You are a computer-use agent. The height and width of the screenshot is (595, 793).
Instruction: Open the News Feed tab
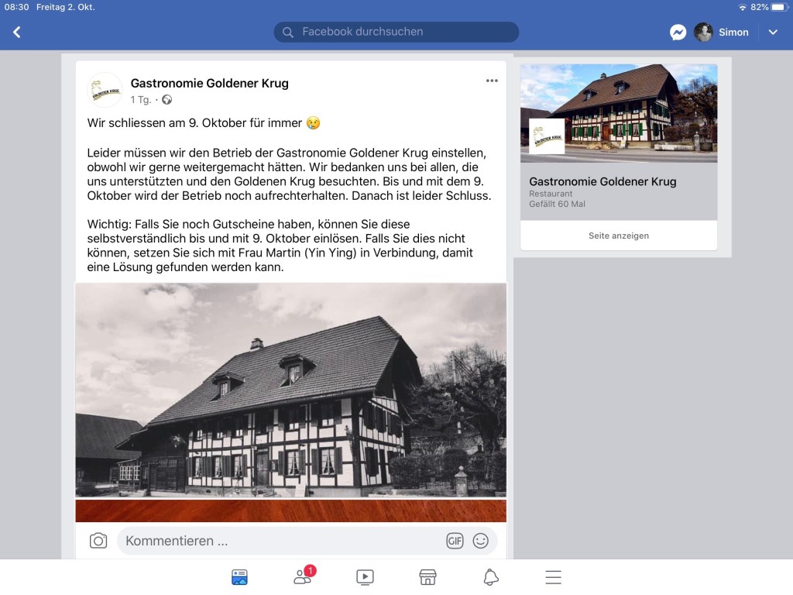click(239, 576)
